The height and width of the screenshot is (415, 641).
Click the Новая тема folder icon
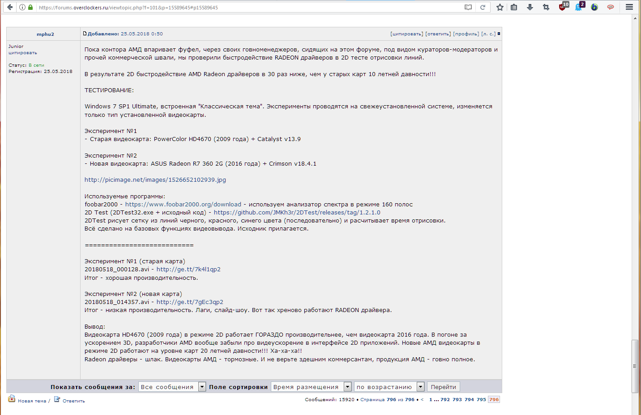click(x=12, y=398)
